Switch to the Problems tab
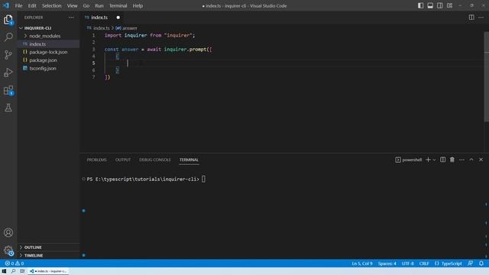 coord(97,160)
